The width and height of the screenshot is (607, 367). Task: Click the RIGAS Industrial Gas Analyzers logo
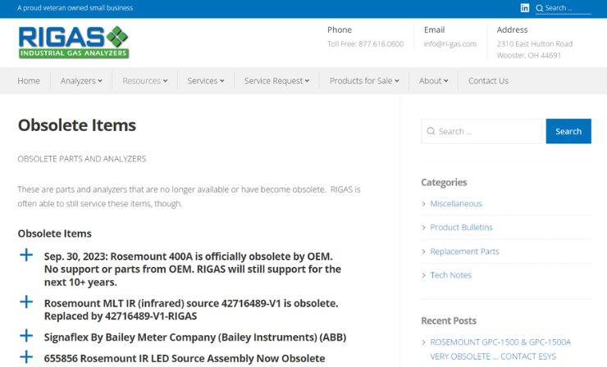click(x=74, y=42)
